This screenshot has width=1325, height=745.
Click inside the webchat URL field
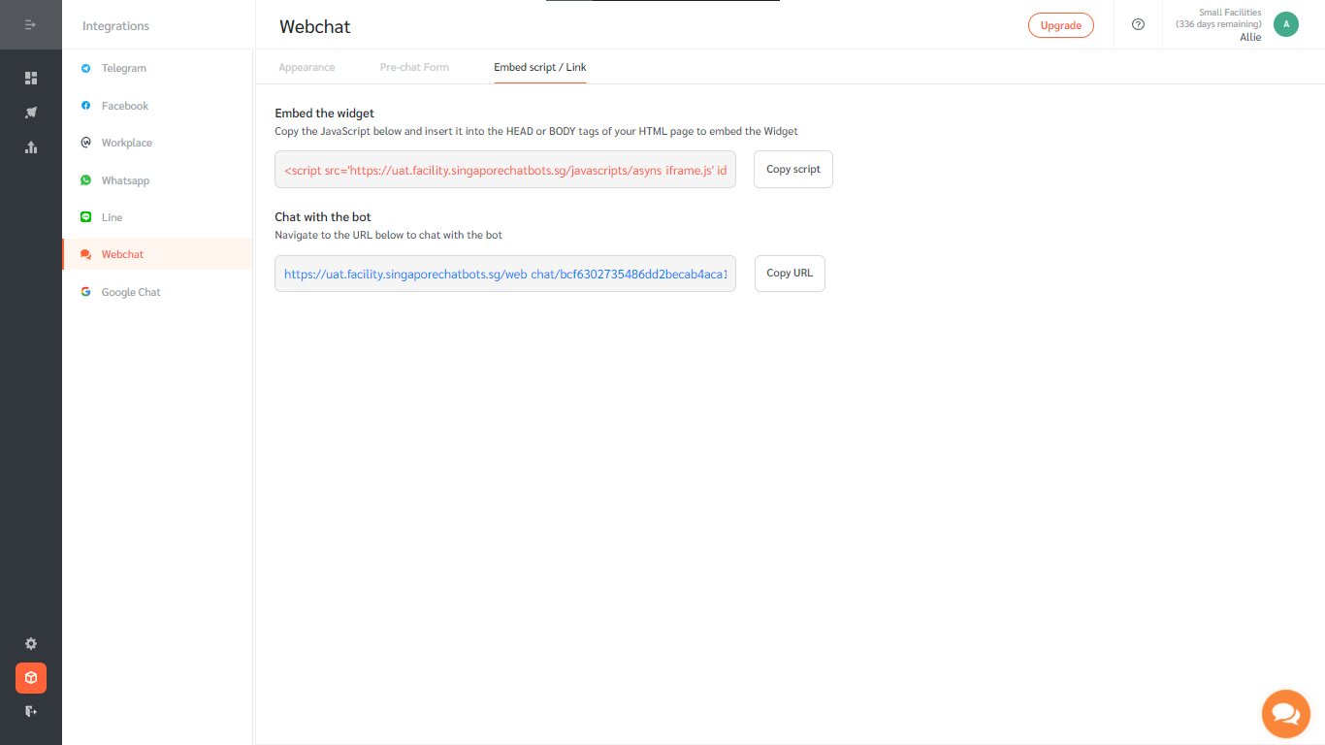(x=504, y=274)
